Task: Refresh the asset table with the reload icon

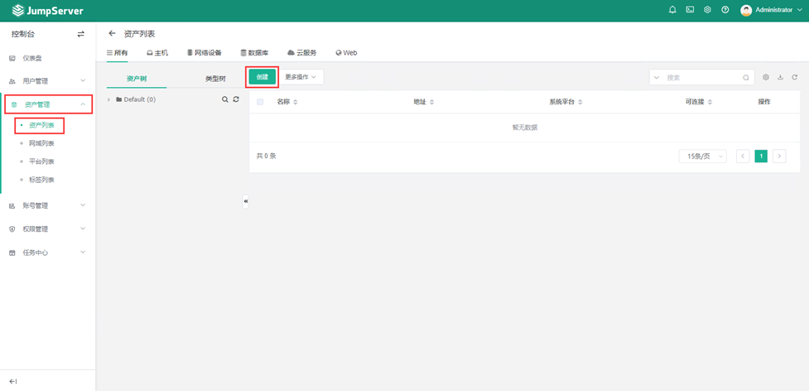Action: (794, 77)
